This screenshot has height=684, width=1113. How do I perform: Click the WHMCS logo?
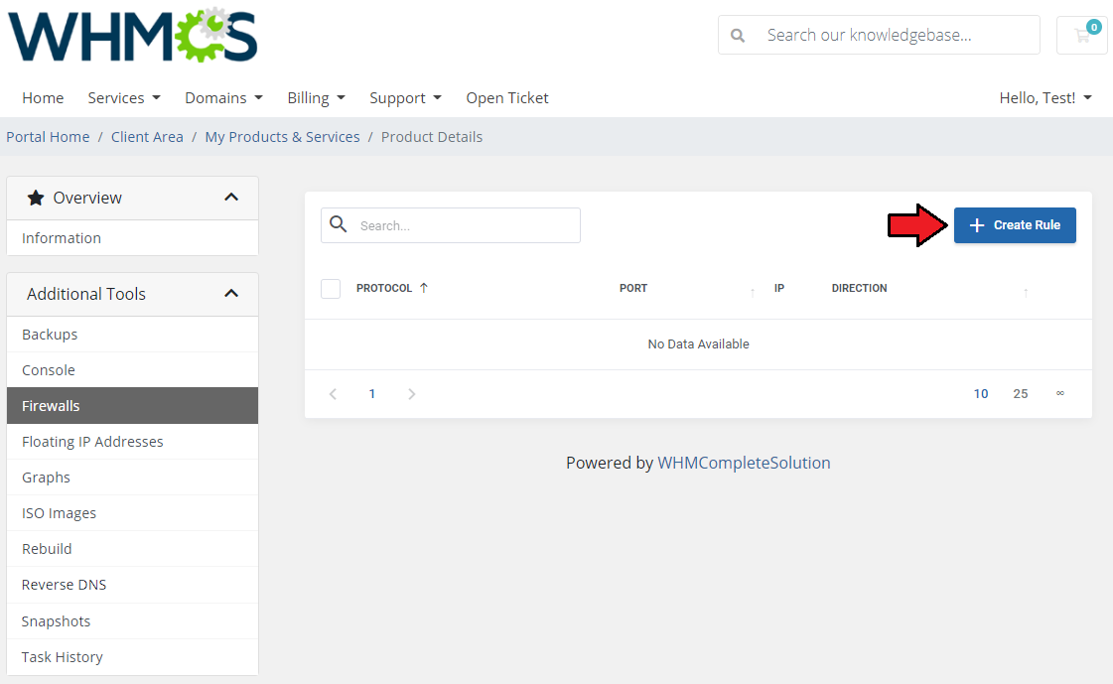click(133, 36)
